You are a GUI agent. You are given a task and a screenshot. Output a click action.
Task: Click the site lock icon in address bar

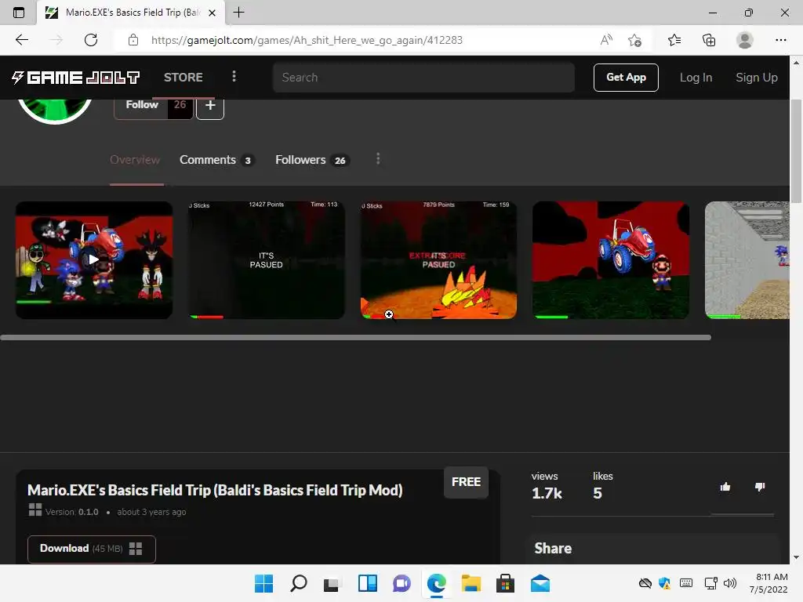(133, 40)
